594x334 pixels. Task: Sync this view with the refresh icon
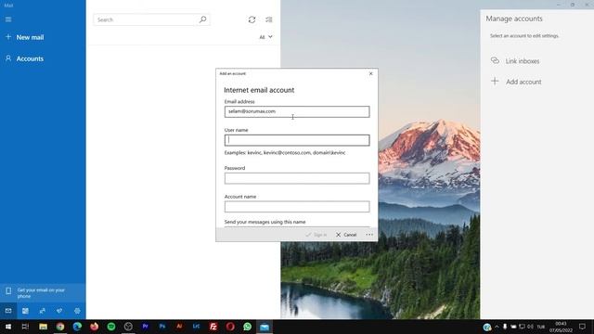(252, 19)
